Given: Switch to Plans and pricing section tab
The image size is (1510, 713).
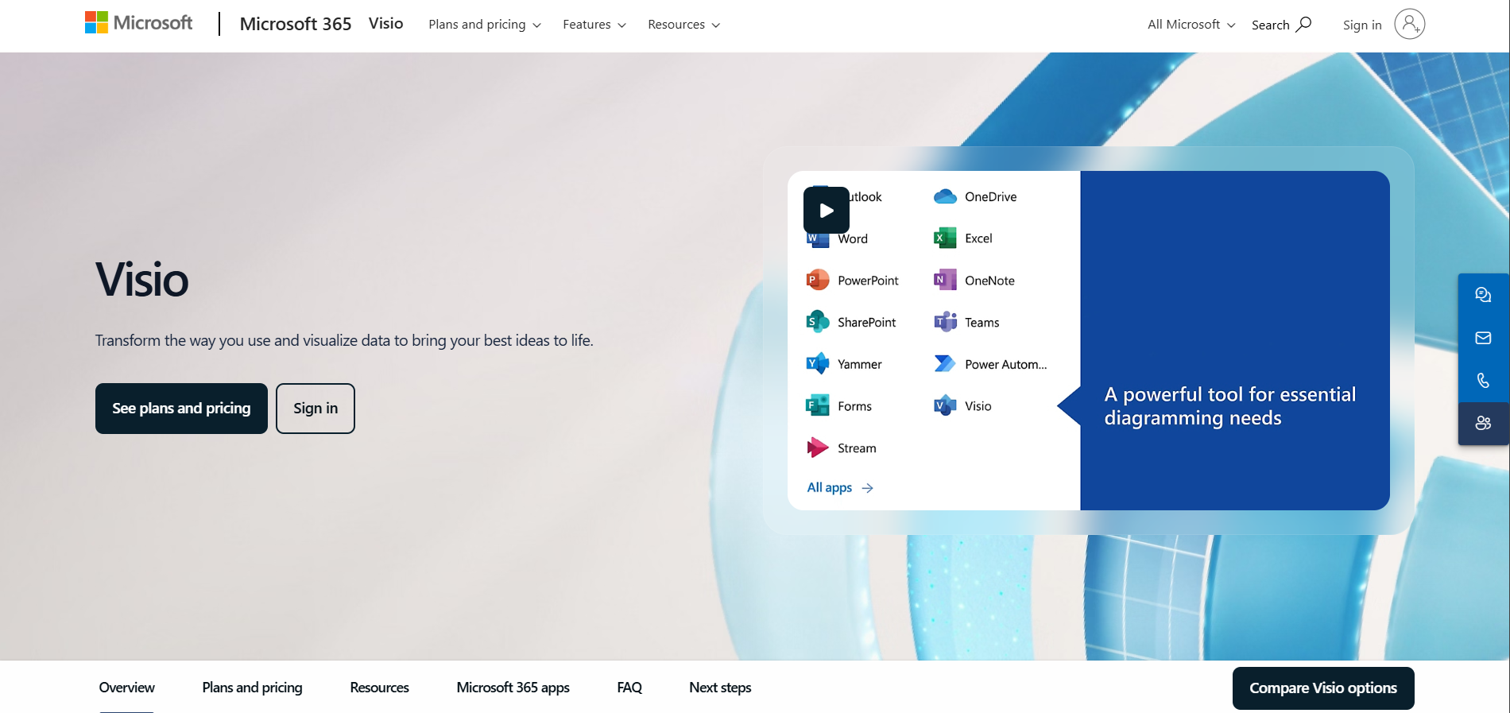Looking at the screenshot, I should click(x=252, y=688).
